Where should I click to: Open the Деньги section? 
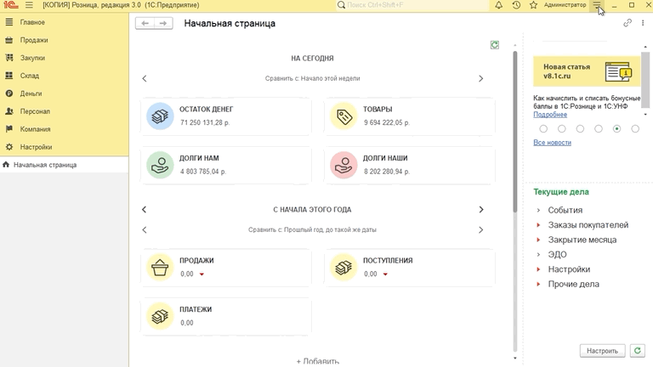tap(64, 93)
